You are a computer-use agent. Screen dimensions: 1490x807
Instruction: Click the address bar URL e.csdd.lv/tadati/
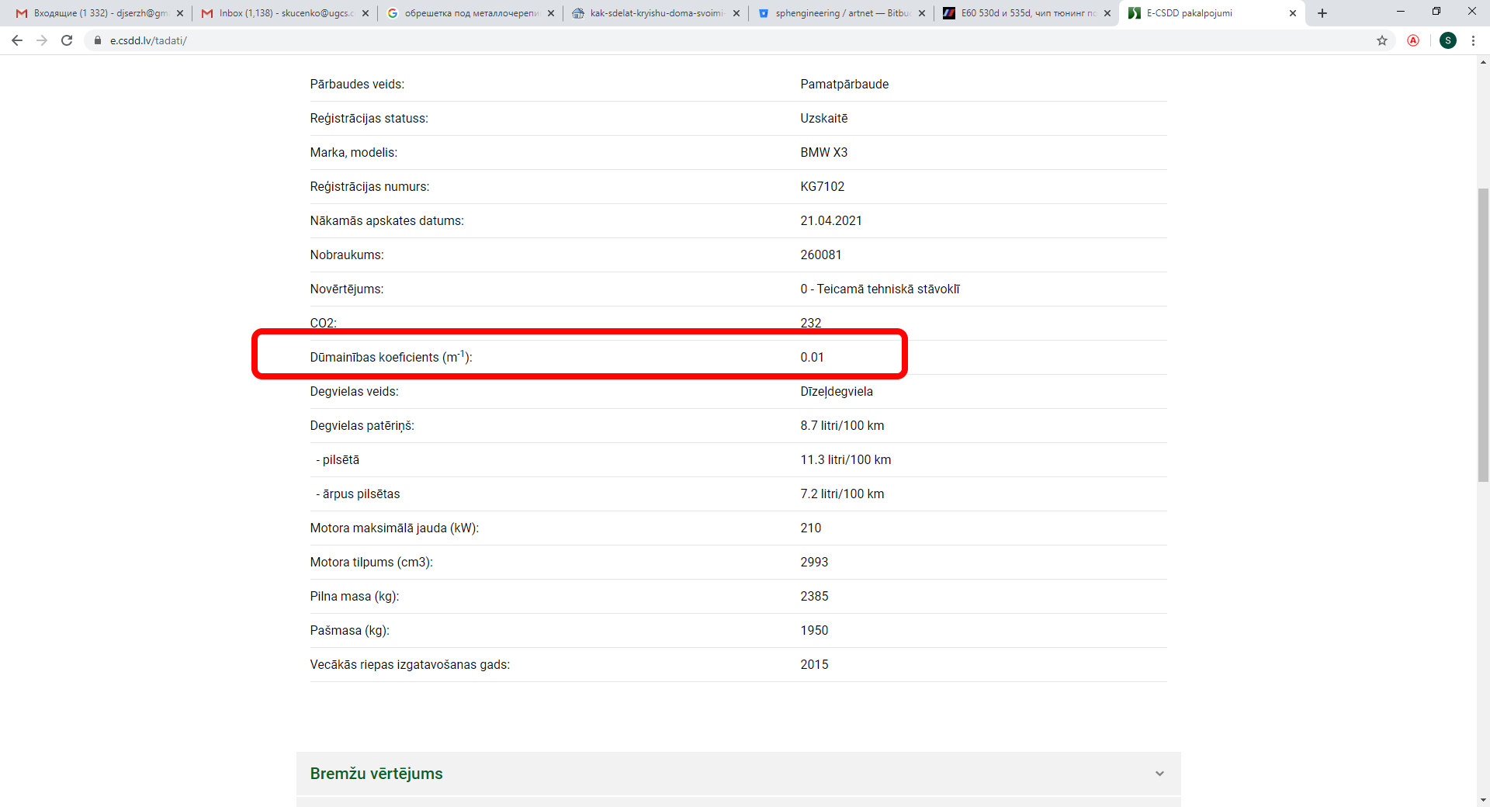tap(148, 40)
